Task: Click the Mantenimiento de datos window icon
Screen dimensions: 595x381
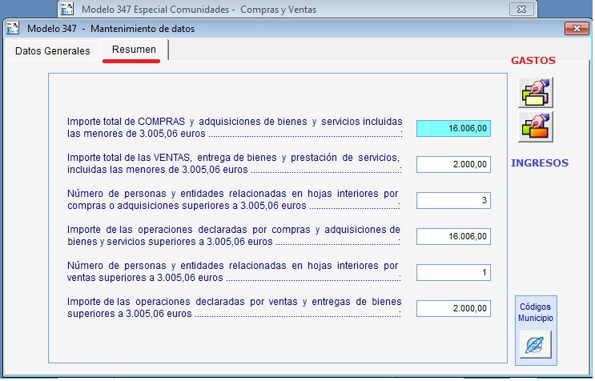Action: [13, 29]
